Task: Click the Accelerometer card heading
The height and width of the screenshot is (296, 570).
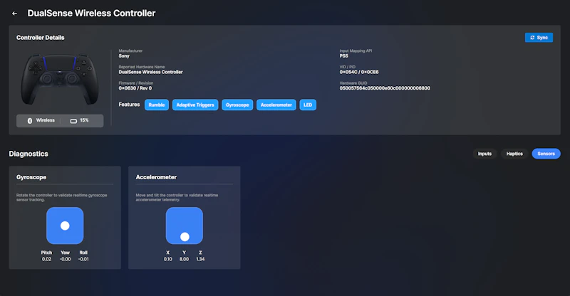Action: click(156, 177)
